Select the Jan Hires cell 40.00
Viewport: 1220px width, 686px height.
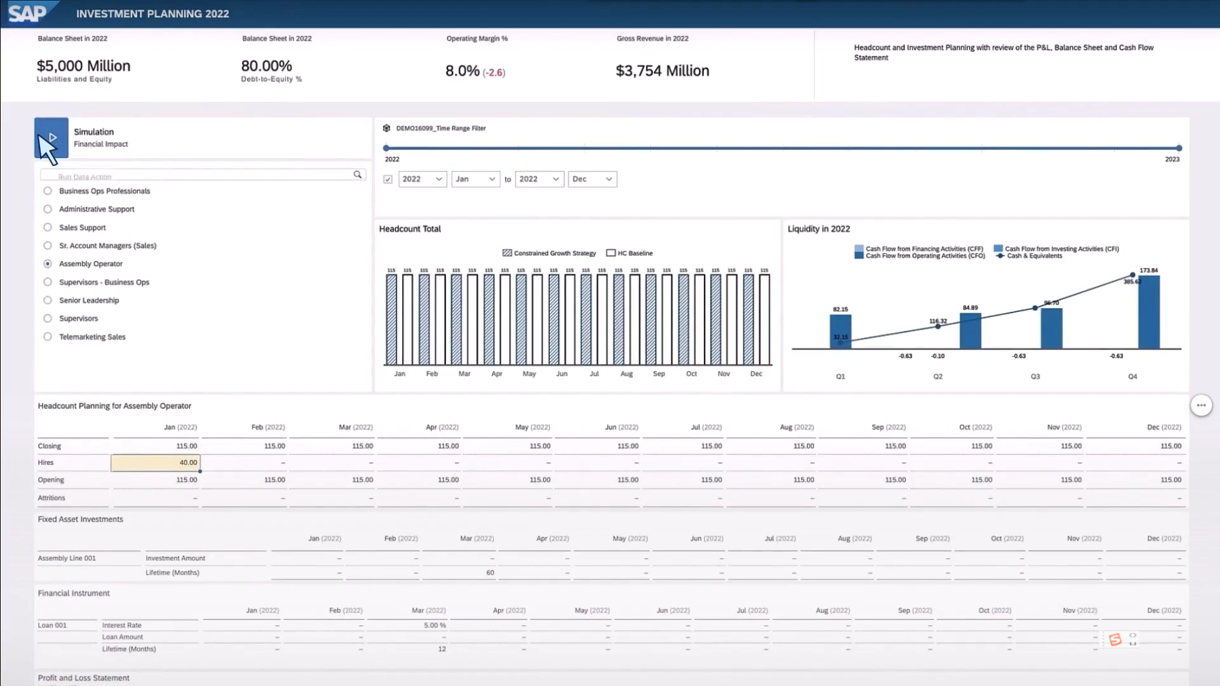156,463
